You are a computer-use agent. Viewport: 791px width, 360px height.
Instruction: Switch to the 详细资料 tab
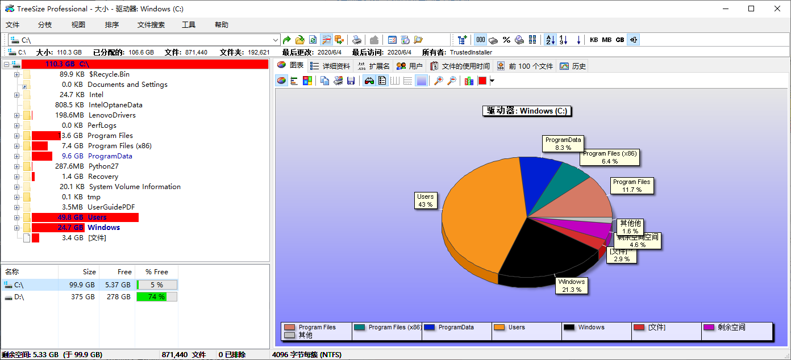point(330,66)
